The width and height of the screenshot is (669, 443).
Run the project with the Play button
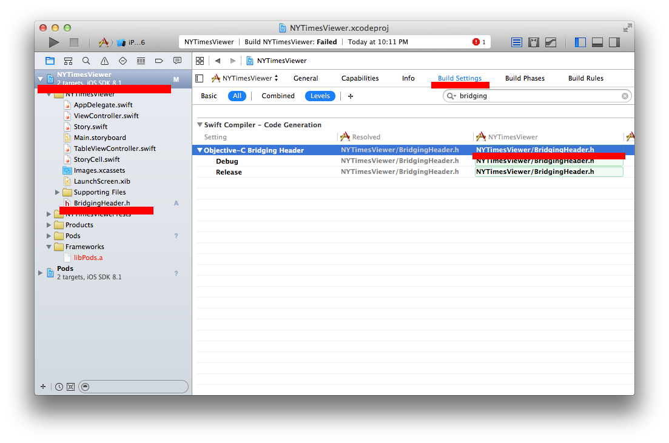click(54, 42)
